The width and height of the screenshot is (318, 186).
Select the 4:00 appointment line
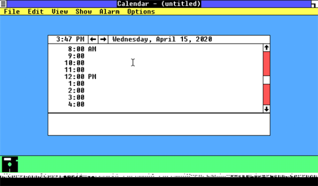(155, 104)
